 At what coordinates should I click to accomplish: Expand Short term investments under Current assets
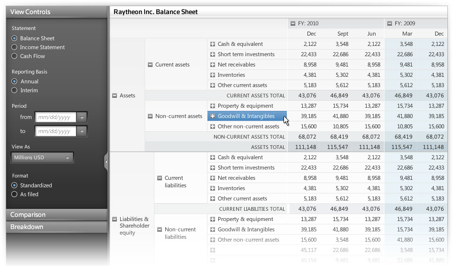[x=213, y=54]
